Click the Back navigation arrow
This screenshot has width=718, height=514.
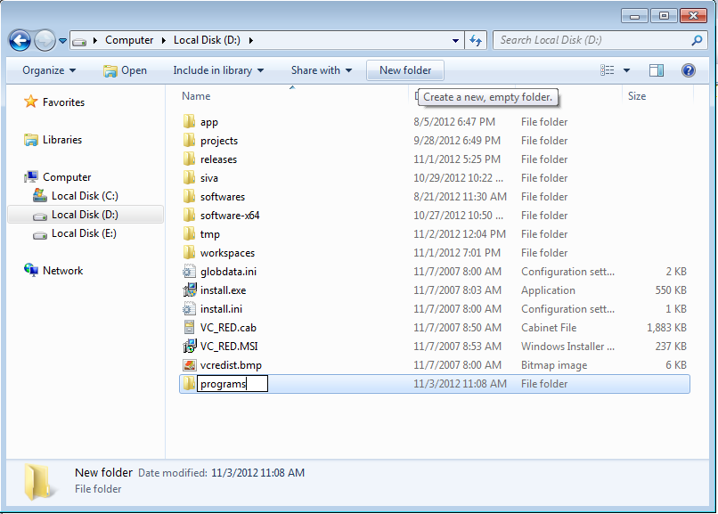point(20,40)
